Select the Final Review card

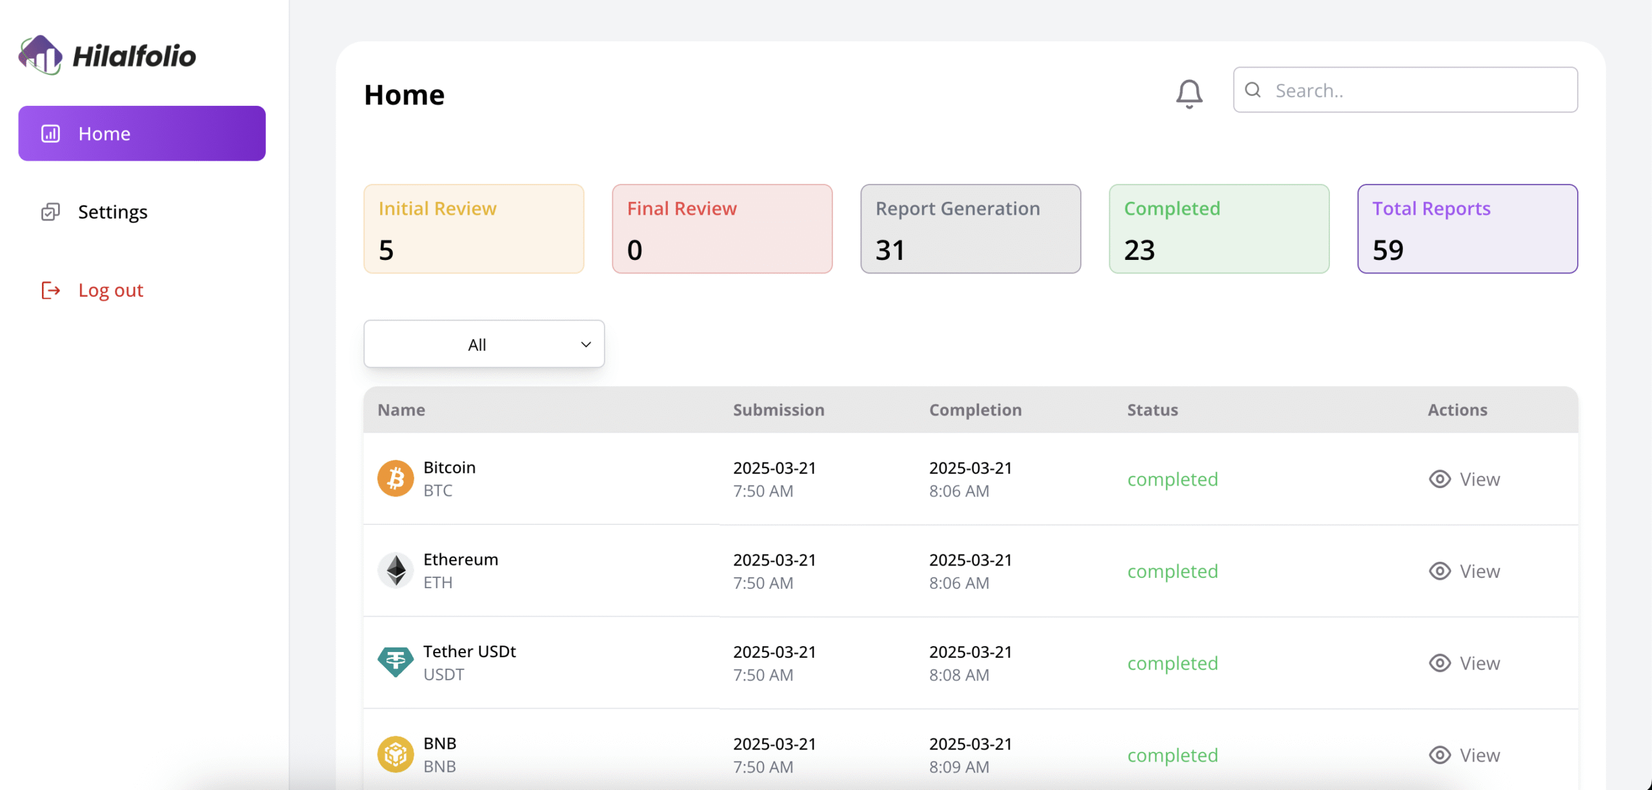(722, 229)
